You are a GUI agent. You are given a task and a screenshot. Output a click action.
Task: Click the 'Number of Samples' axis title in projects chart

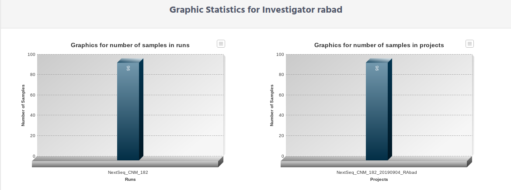coord(272,105)
